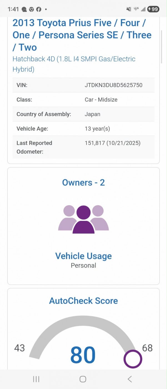167x389 pixels.
Task: Click the purple circle marker on score gauge
Action: 133,359
